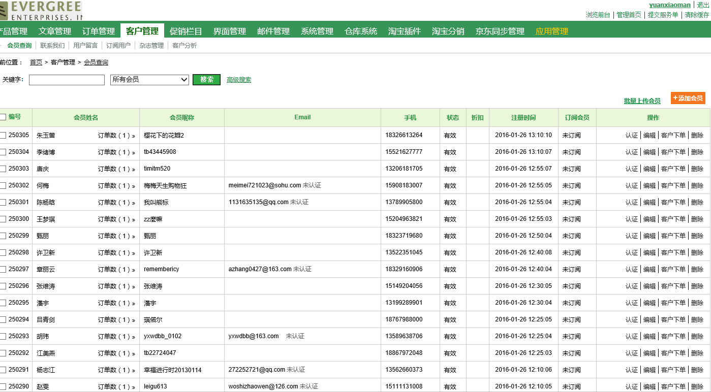Expand 订单数 for member 甄丽
The width and height of the screenshot is (711, 392).
(x=116, y=236)
